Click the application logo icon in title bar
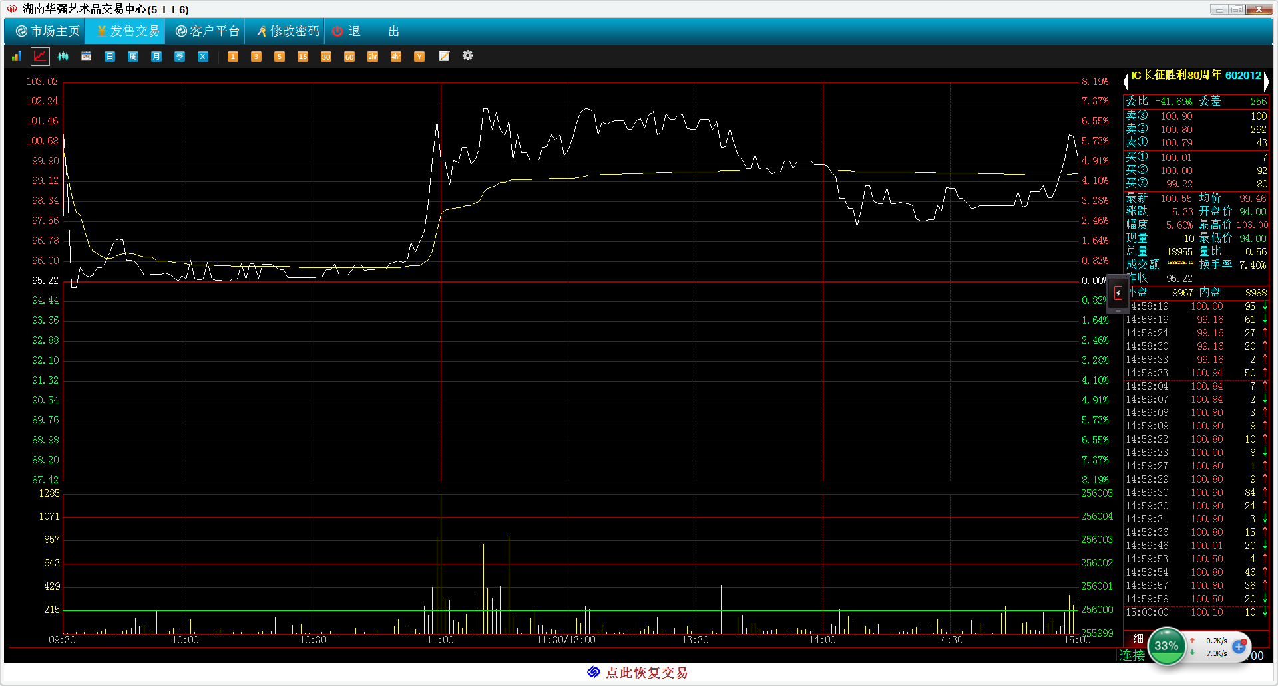Screen dimensions: 1278x686 (12, 9)
